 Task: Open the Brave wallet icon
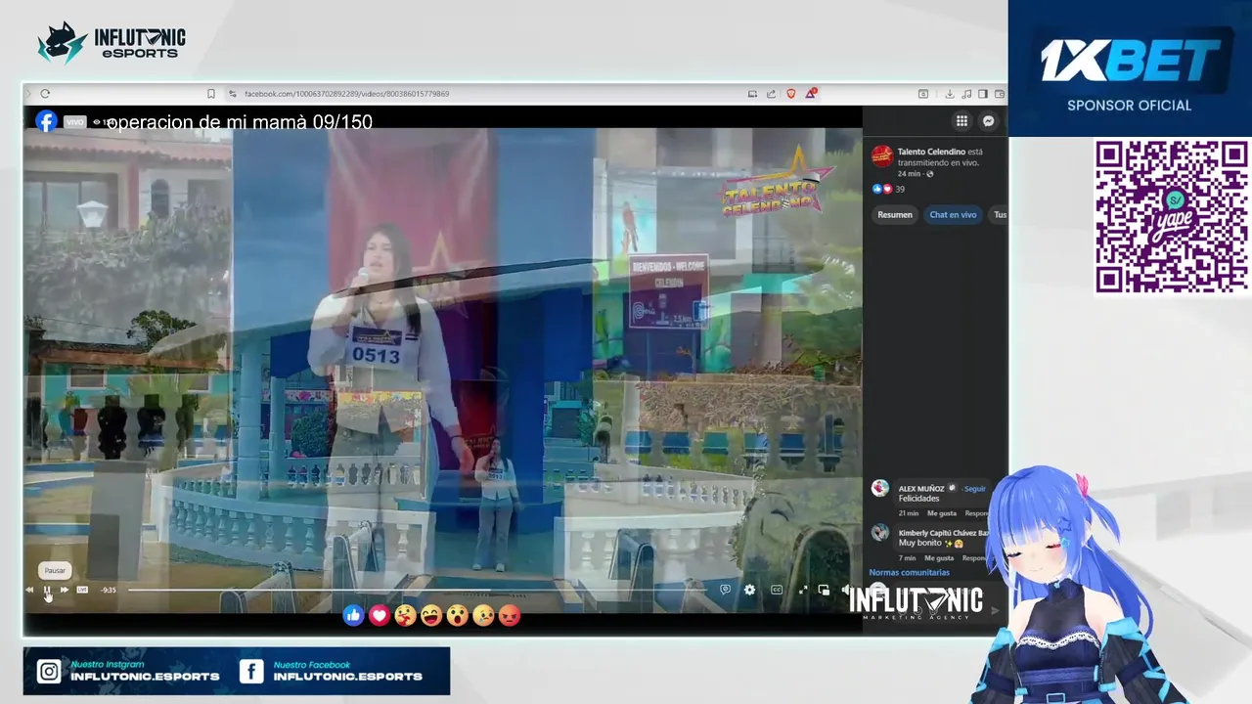click(x=999, y=94)
